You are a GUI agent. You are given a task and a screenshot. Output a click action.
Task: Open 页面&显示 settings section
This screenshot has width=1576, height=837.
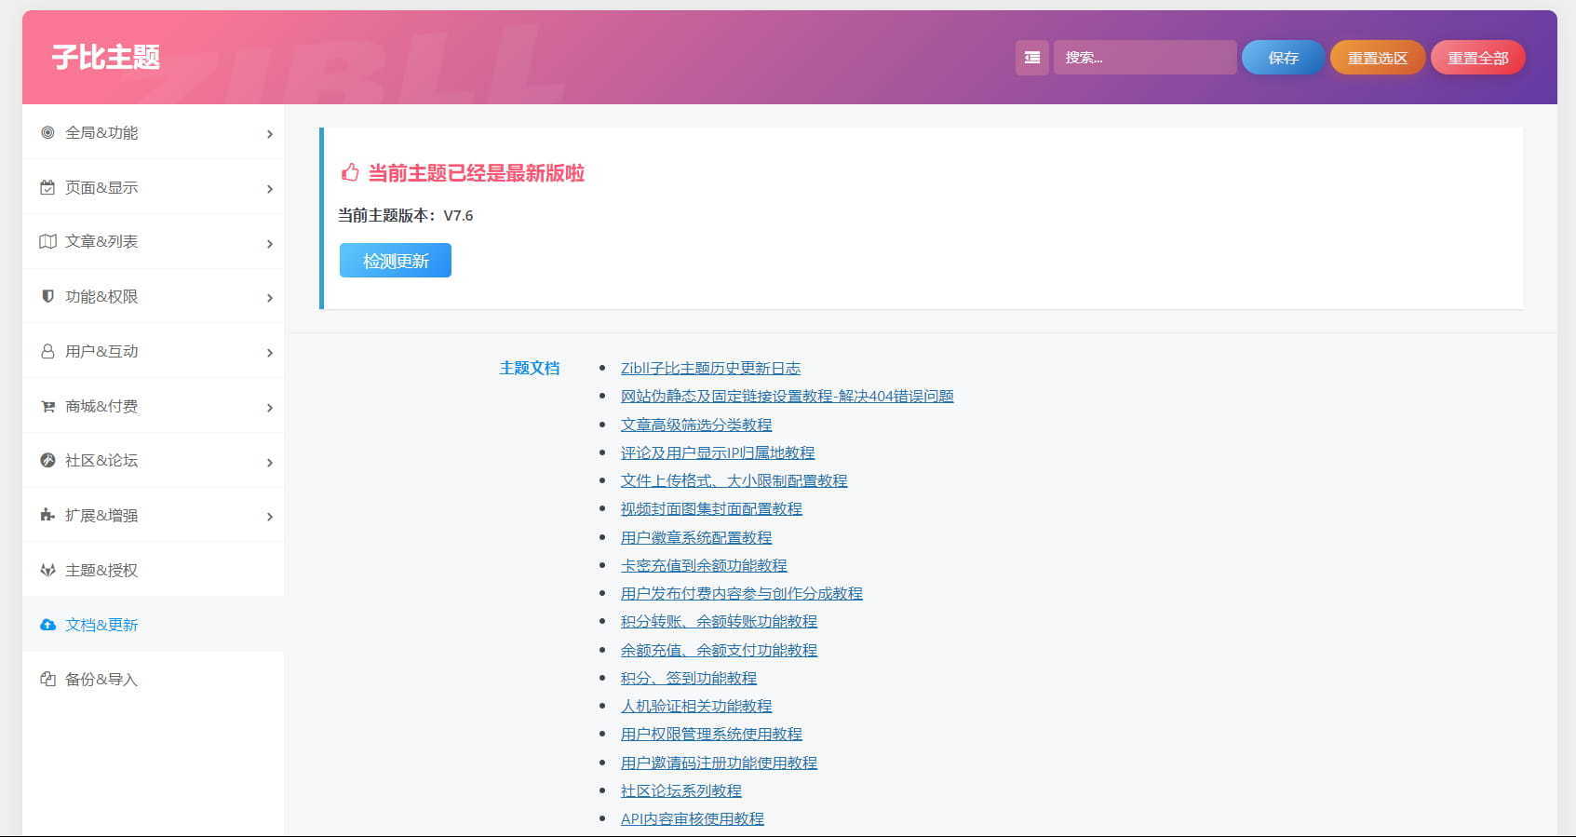(154, 187)
